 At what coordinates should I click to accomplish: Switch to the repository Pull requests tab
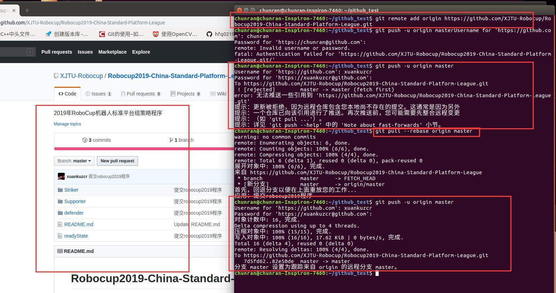coord(141,94)
